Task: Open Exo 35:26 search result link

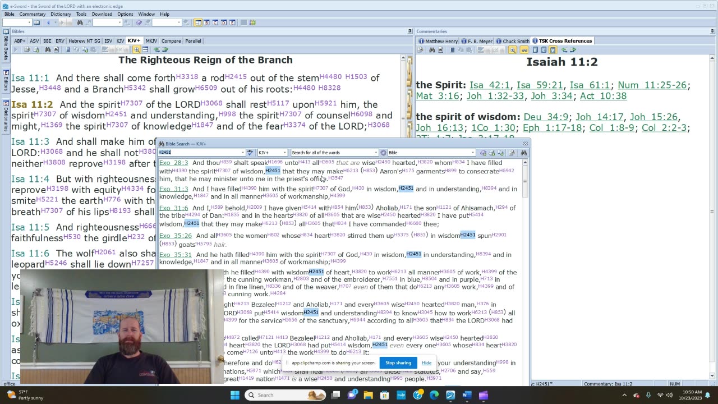Action: click(x=176, y=236)
